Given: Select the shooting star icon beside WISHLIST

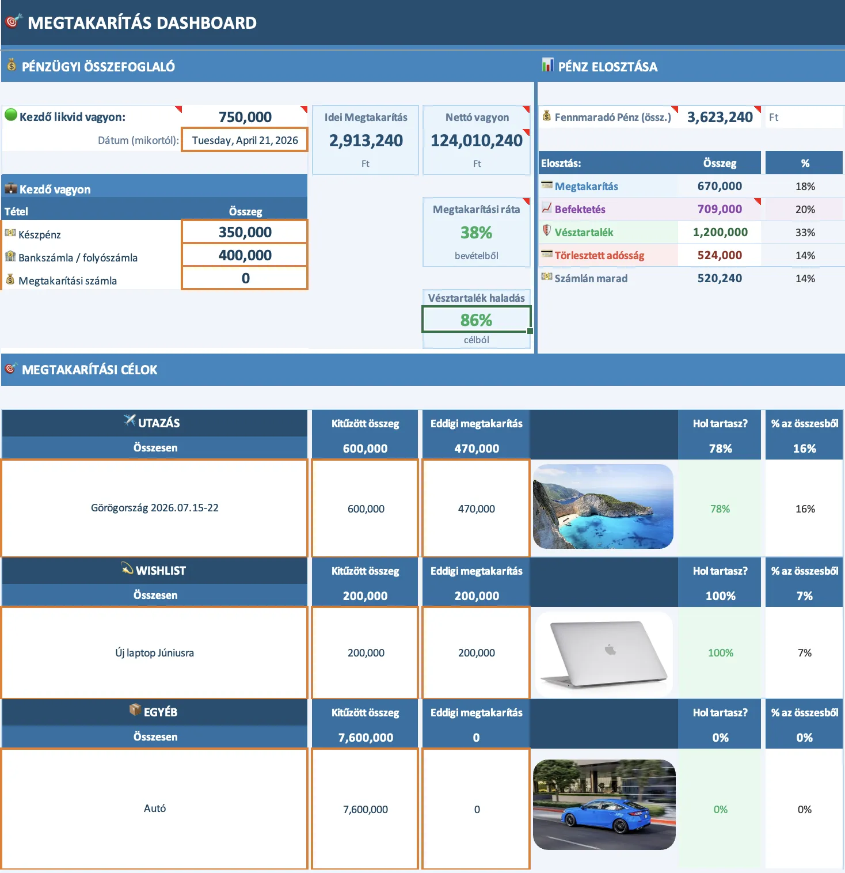Looking at the screenshot, I should [x=127, y=571].
